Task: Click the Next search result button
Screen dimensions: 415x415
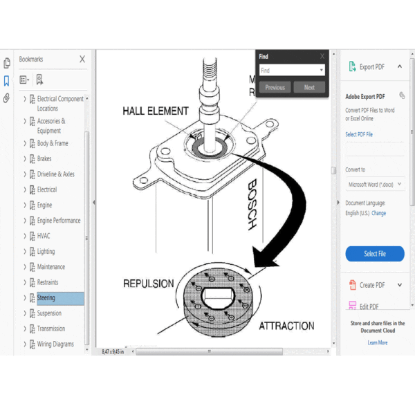Action: 309,87
